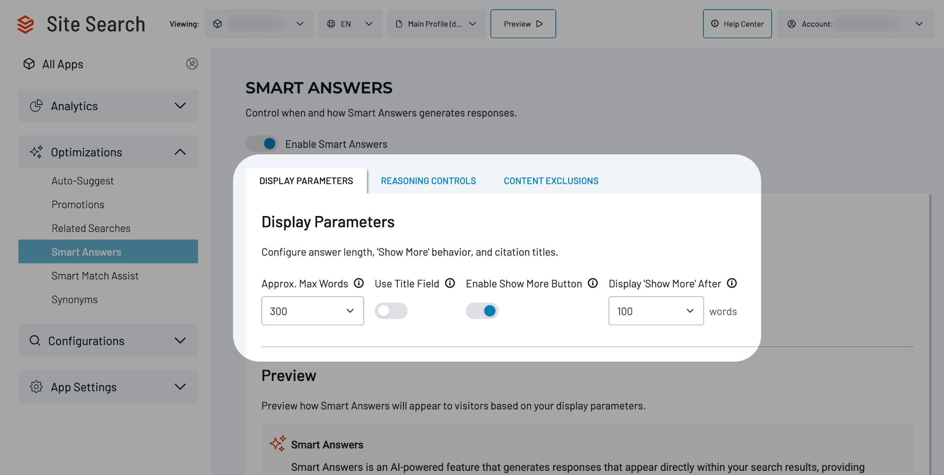Click the App Settings gear icon
944x475 pixels.
[36, 387]
